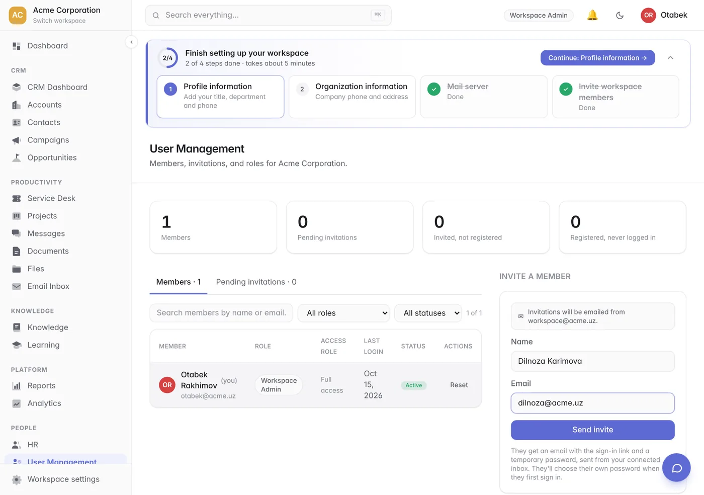Open the floating chat bubble button

click(x=676, y=468)
